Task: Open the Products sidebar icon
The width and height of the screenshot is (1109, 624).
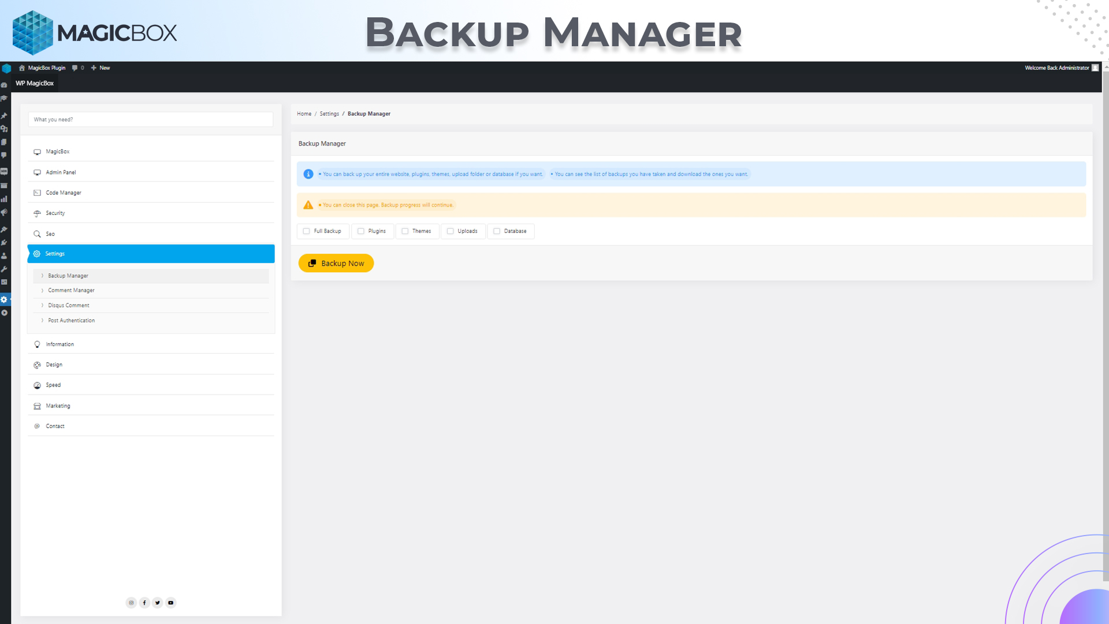Action: click(x=4, y=185)
